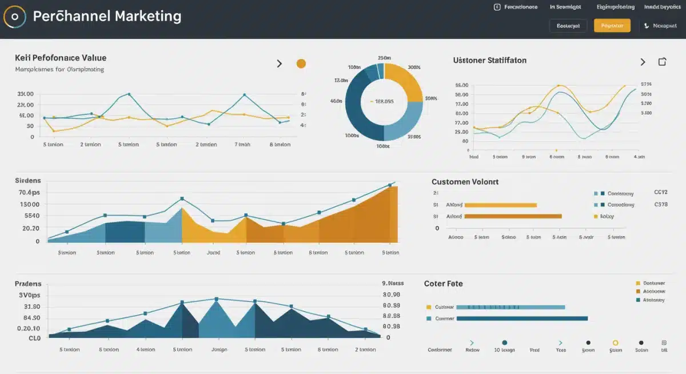Click the download icon inside the Newport button

click(x=646, y=25)
